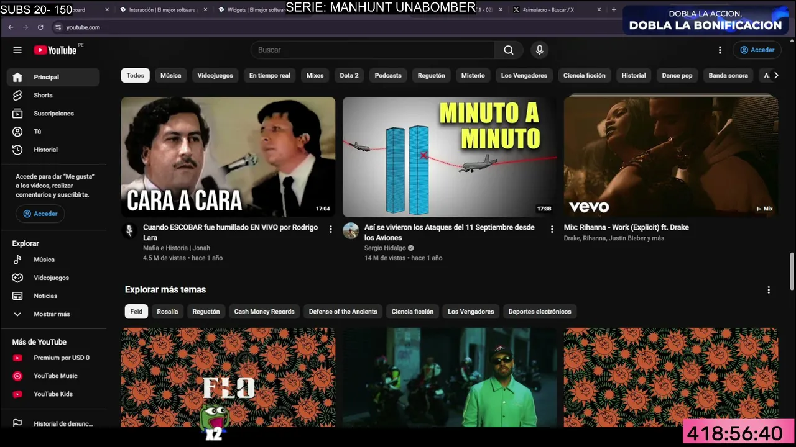
Task: Expand Mostrar más in the sidebar
Action: [x=53, y=314]
